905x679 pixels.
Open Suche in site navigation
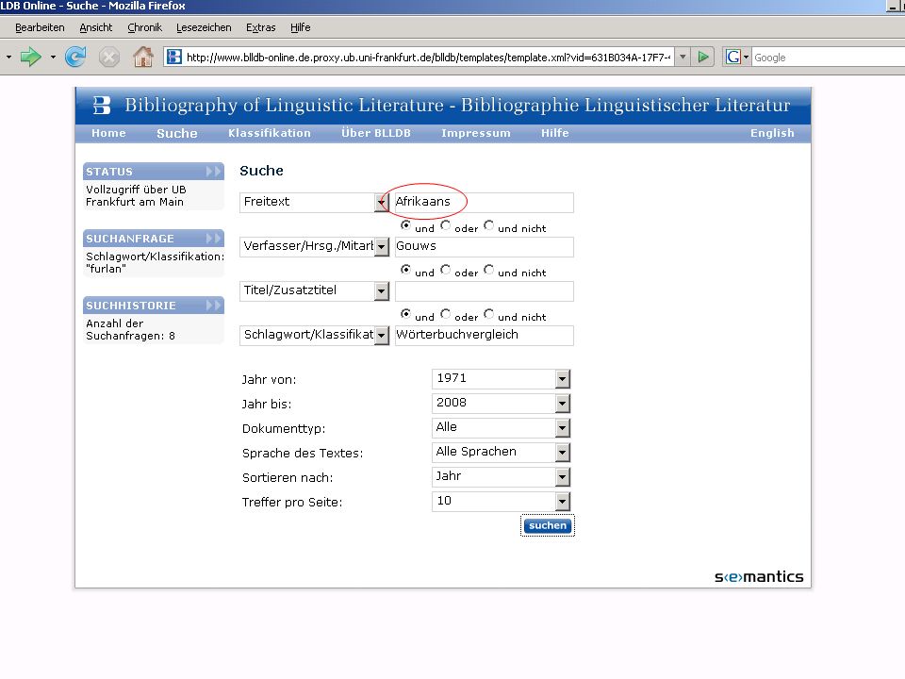176,133
